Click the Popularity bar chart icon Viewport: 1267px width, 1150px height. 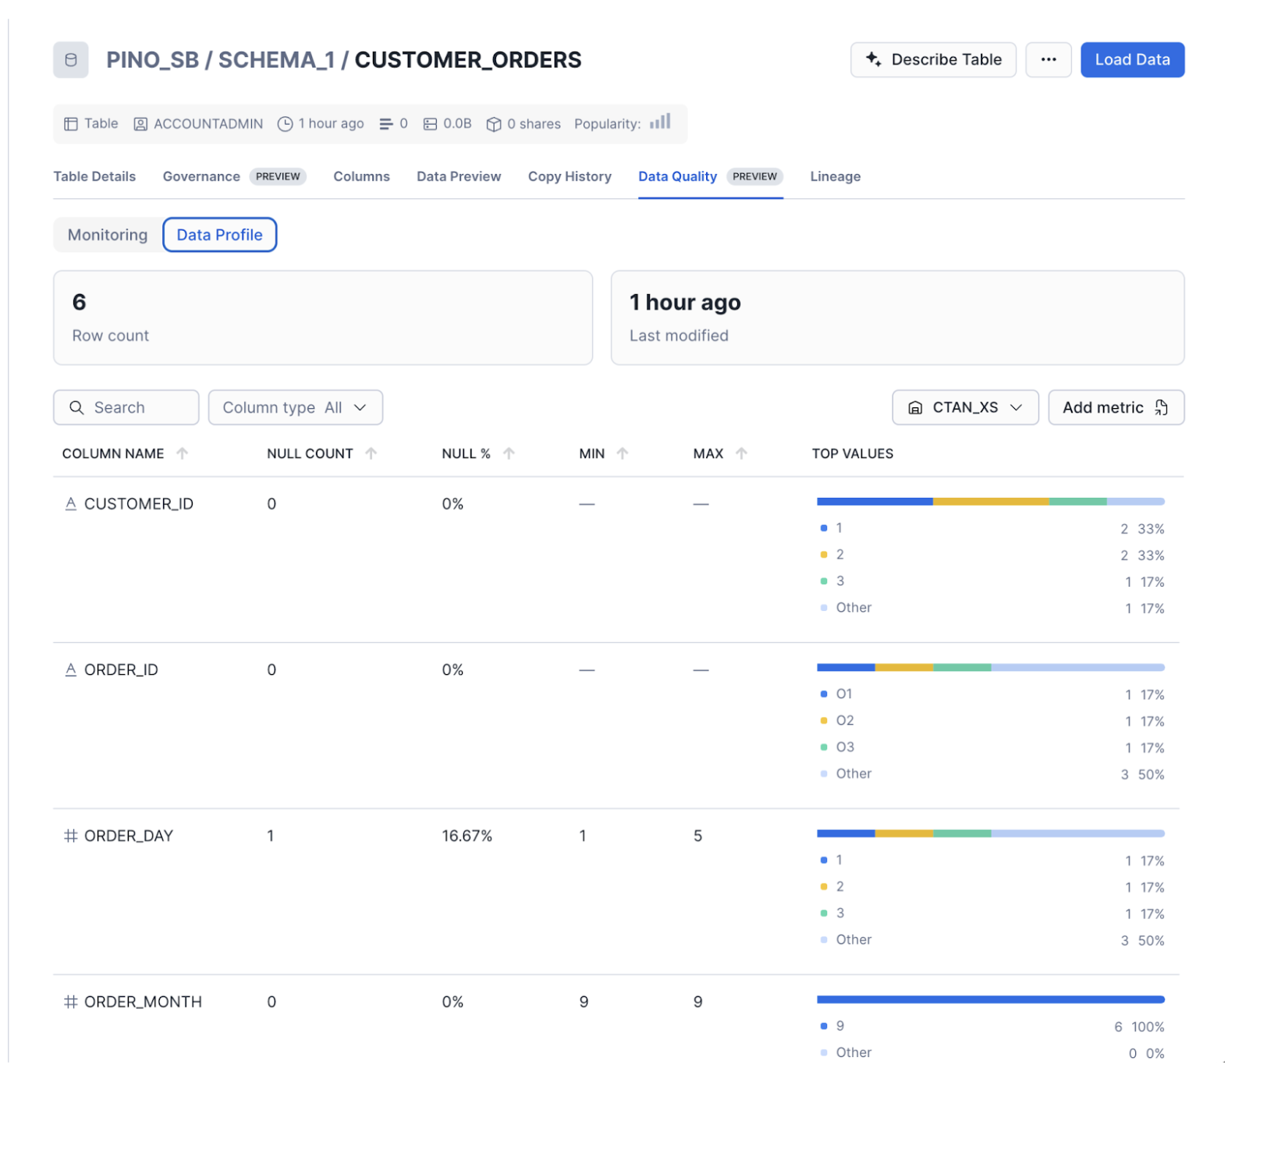(660, 122)
